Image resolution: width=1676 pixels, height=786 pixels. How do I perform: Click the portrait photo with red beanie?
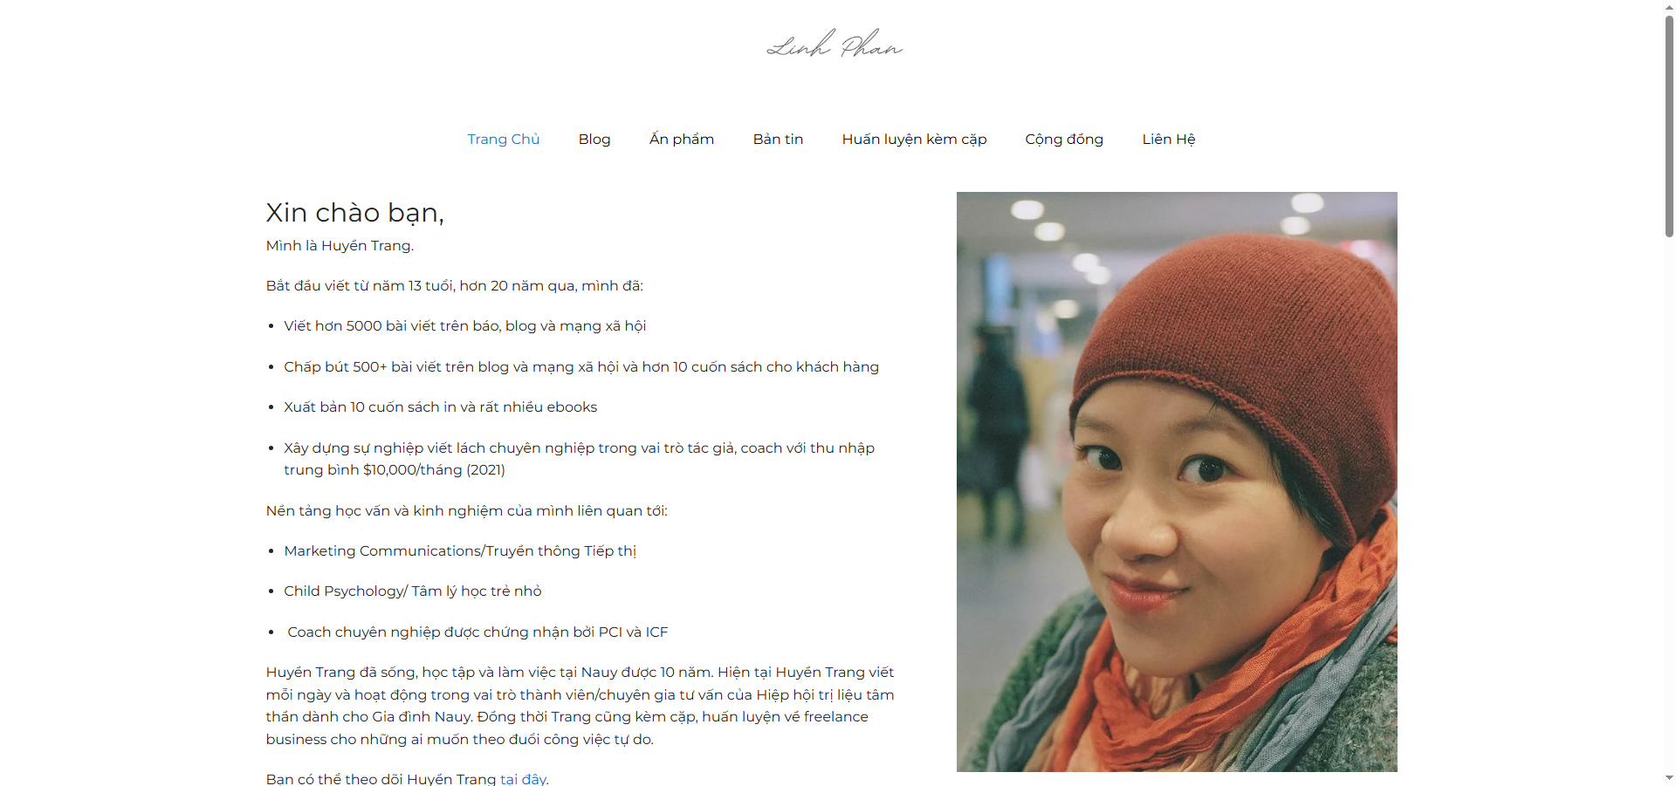point(1177,482)
